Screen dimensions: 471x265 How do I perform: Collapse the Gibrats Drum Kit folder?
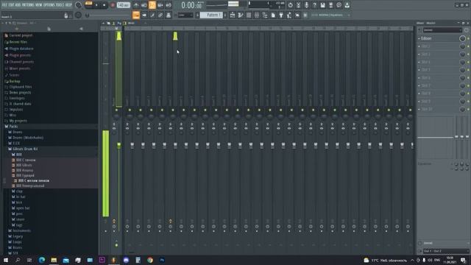(x=23, y=149)
